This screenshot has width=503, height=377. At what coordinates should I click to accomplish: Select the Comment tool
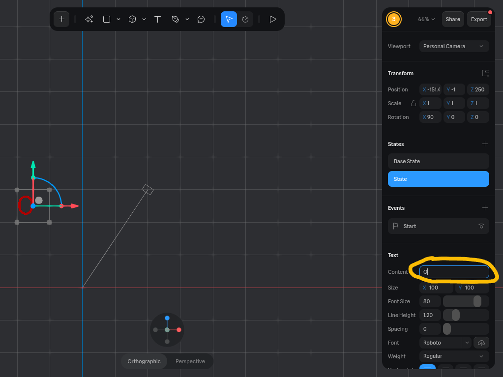201,19
